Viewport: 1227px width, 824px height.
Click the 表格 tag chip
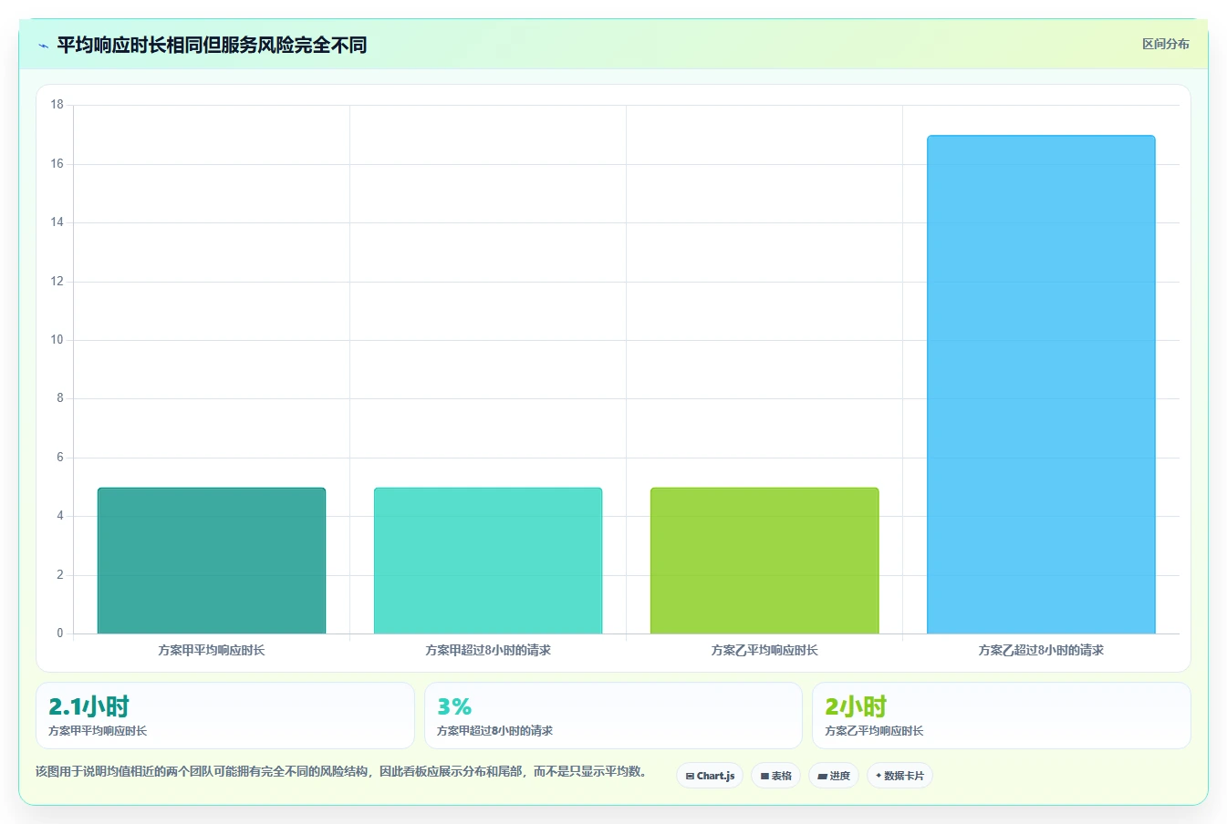775,776
